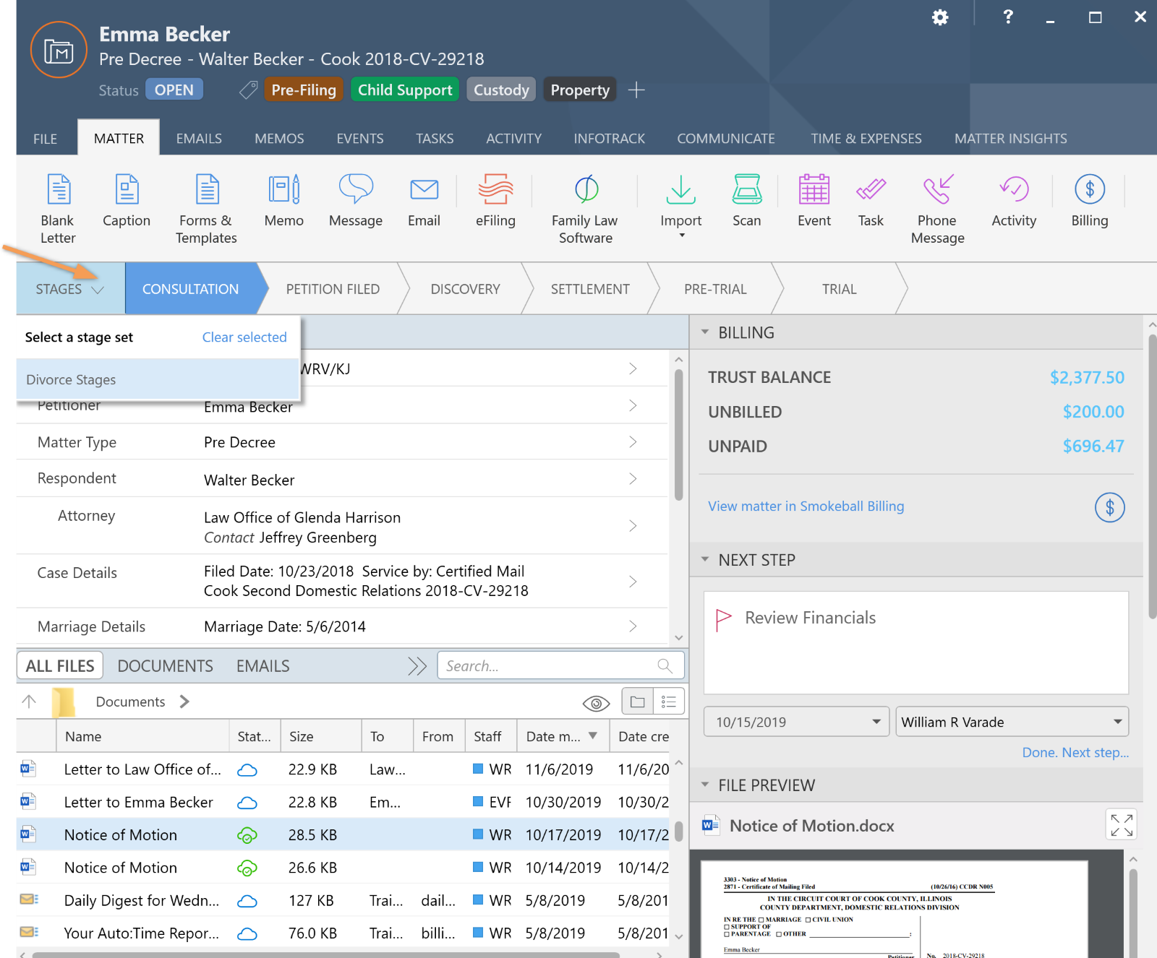Image resolution: width=1157 pixels, height=958 pixels.
Task: Open the help question mark
Action: point(1008,17)
